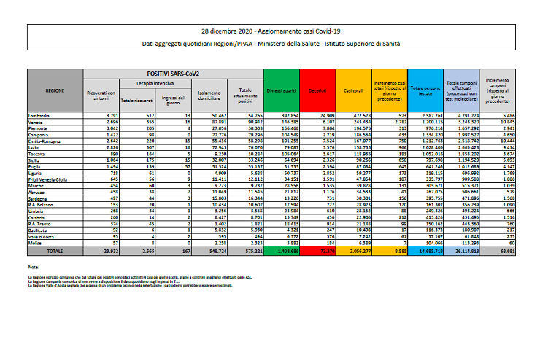Image resolution: width=540 pixels, height=350 pixels.
Task: Click the blue Totale persone testate header
Action: pyautogui.click(x=425, y=90)
